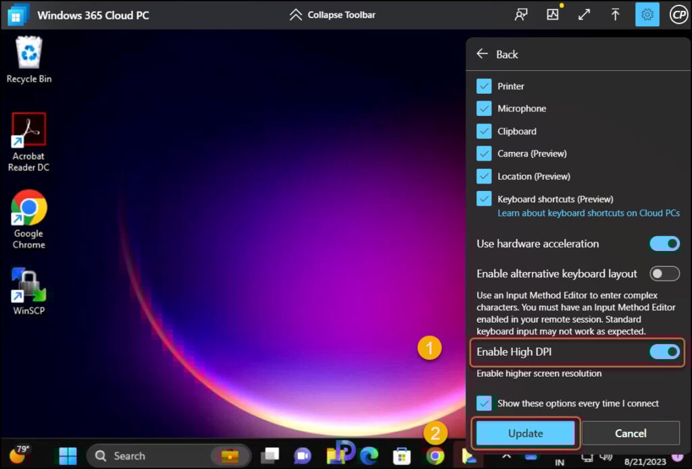
Task: Uncheck the Clipboard checkbox
Action: point(484,131)
